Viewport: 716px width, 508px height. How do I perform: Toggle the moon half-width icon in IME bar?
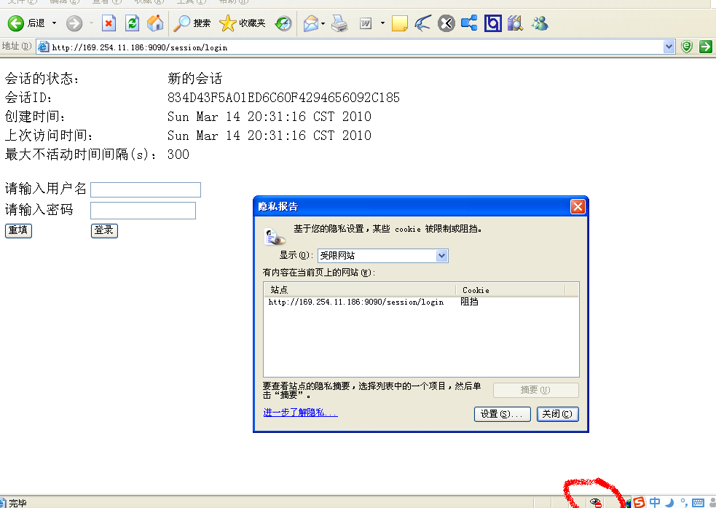coord(670,502)
